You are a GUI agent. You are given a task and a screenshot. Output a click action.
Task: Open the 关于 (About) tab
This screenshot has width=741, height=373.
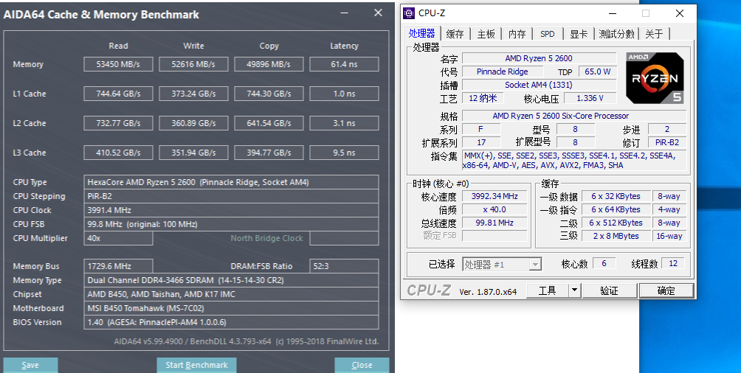654,34
